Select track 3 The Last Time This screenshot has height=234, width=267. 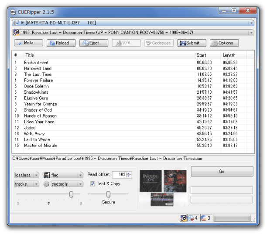click(x=133, y=75)
